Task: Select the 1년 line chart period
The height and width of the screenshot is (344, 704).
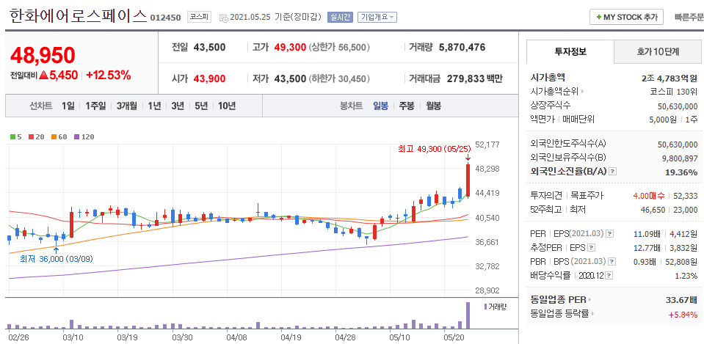Action: [x=154, y=106]
